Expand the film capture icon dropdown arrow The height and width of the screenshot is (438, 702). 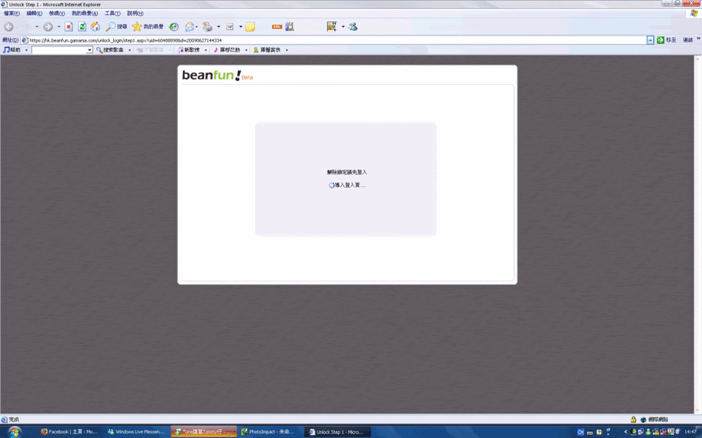(x=343, y=27)
